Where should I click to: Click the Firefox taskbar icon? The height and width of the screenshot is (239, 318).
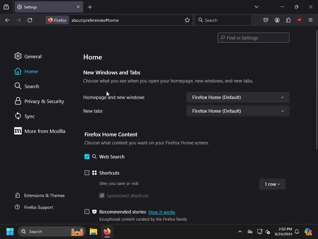click(107, 232)
